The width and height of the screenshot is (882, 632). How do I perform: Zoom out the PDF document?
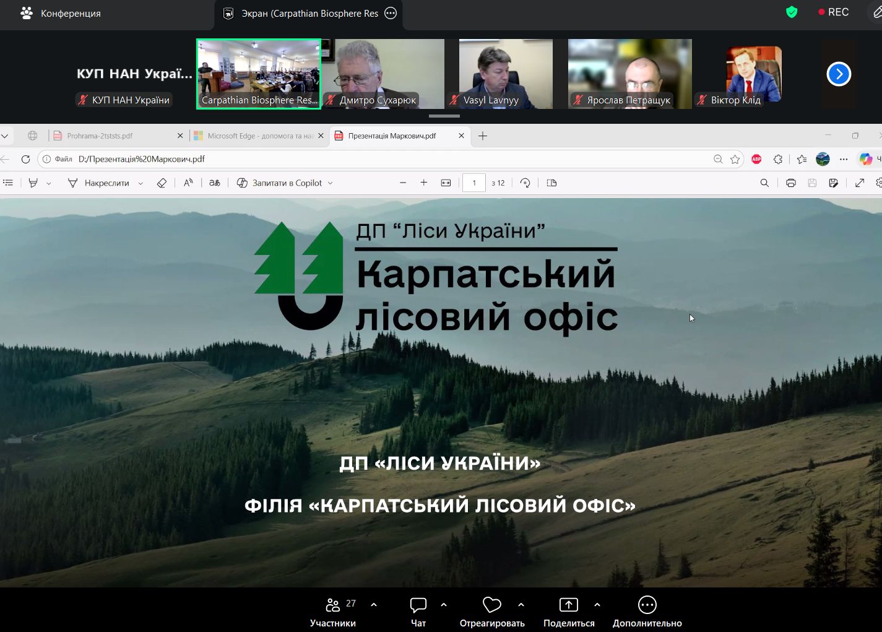click(403, 183)
